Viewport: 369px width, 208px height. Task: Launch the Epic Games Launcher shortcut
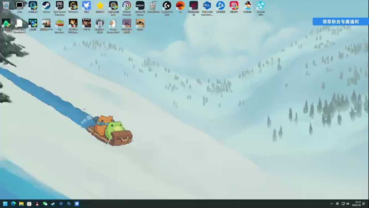tap(60, 6)
